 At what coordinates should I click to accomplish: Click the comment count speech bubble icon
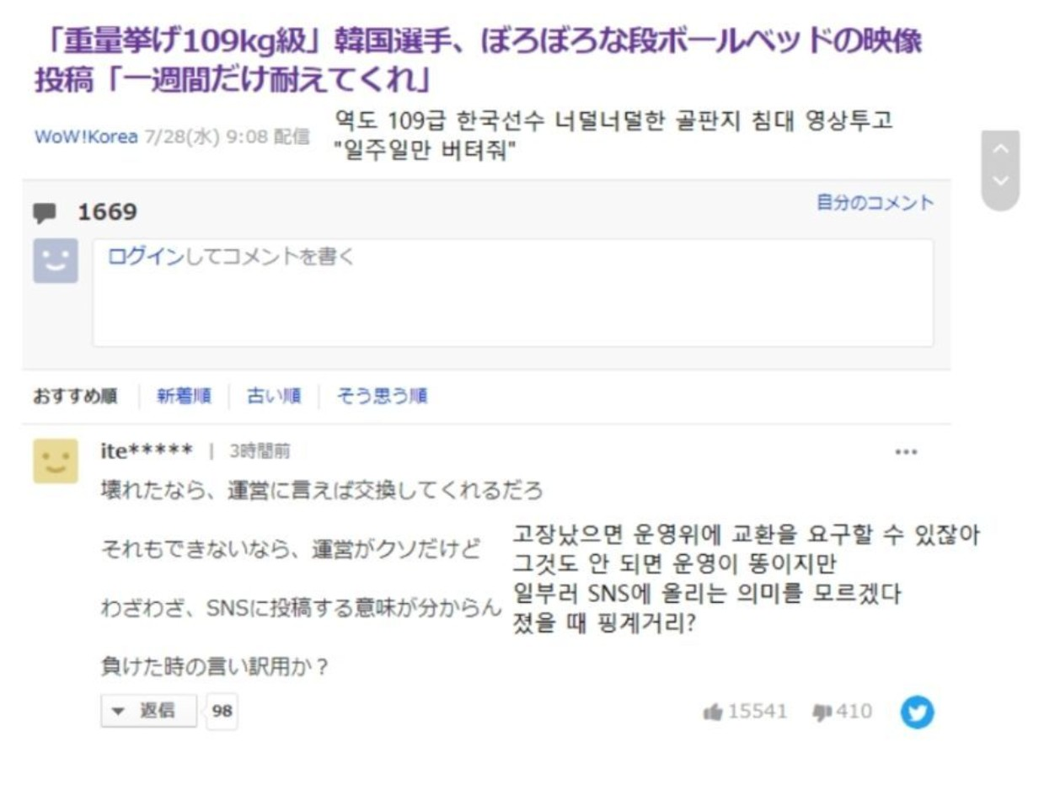coord(45,213)
